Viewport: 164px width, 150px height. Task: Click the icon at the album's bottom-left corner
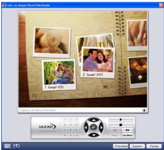(35, 95)
